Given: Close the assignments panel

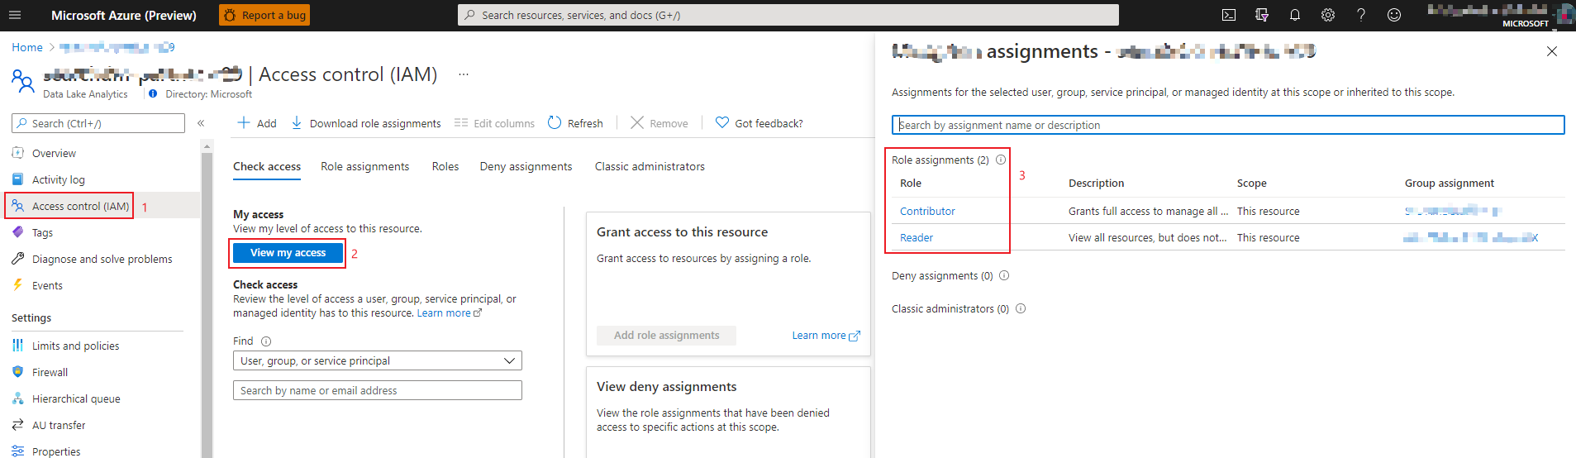Looking at the screenshot, I should click(x=1552, y=51).
